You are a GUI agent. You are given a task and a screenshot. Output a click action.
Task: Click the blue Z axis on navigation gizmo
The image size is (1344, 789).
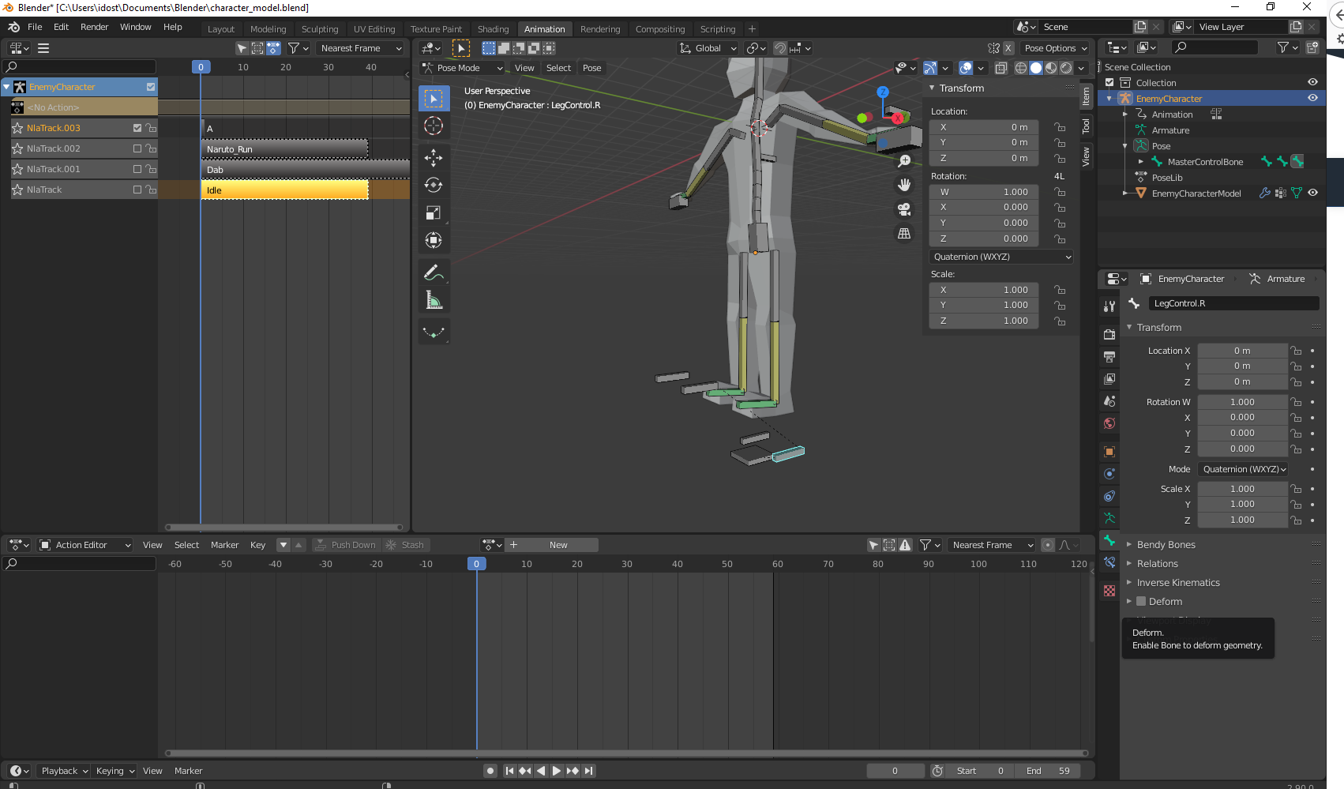click(883, 92)
